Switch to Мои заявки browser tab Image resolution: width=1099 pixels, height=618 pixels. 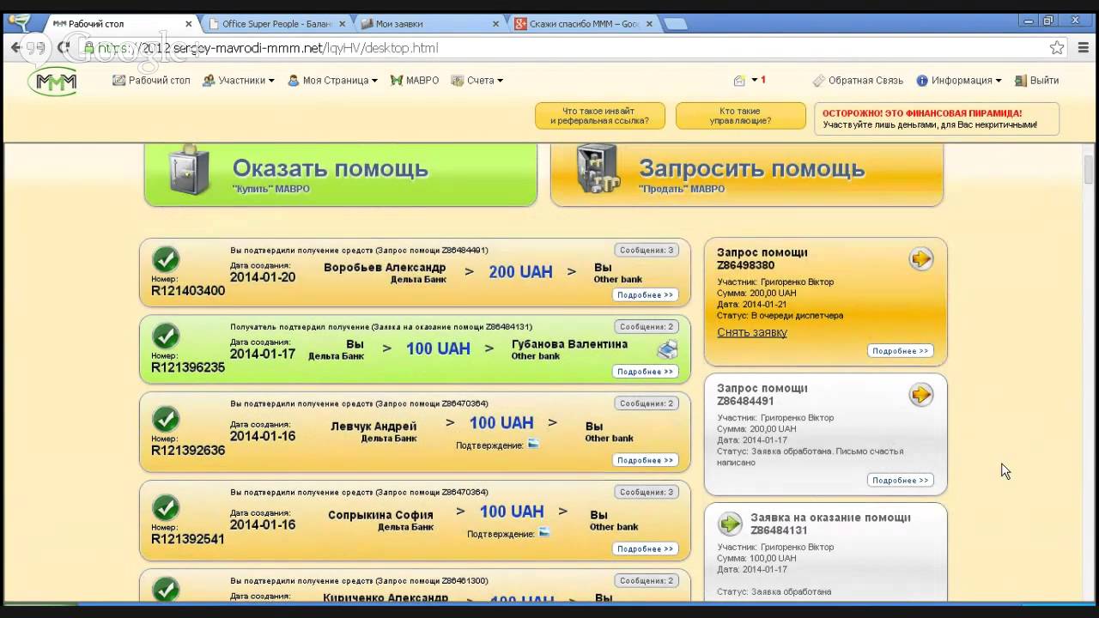click(x=428, y=24)
